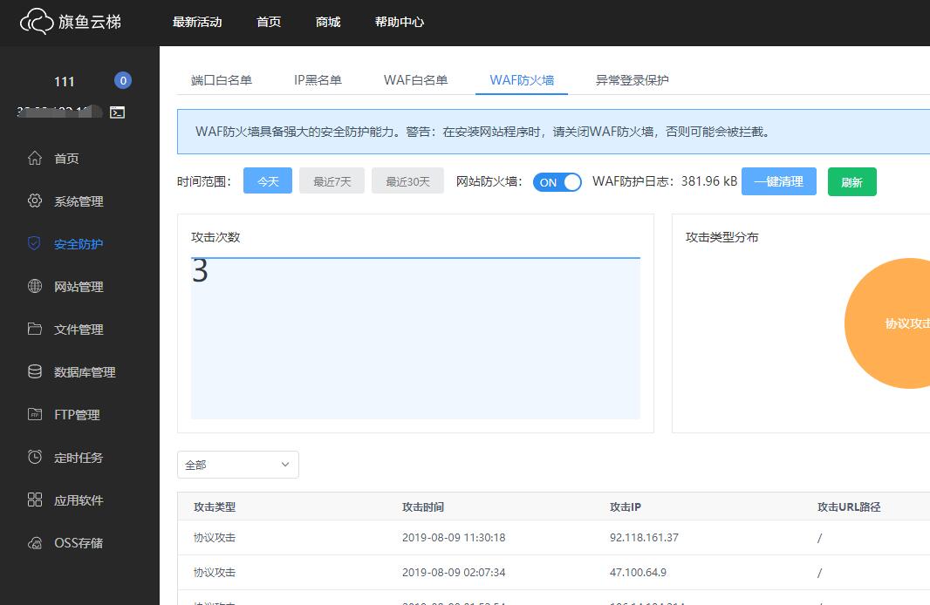Open 安全防护 shield icon in sidebar

(x=35, y=244)
